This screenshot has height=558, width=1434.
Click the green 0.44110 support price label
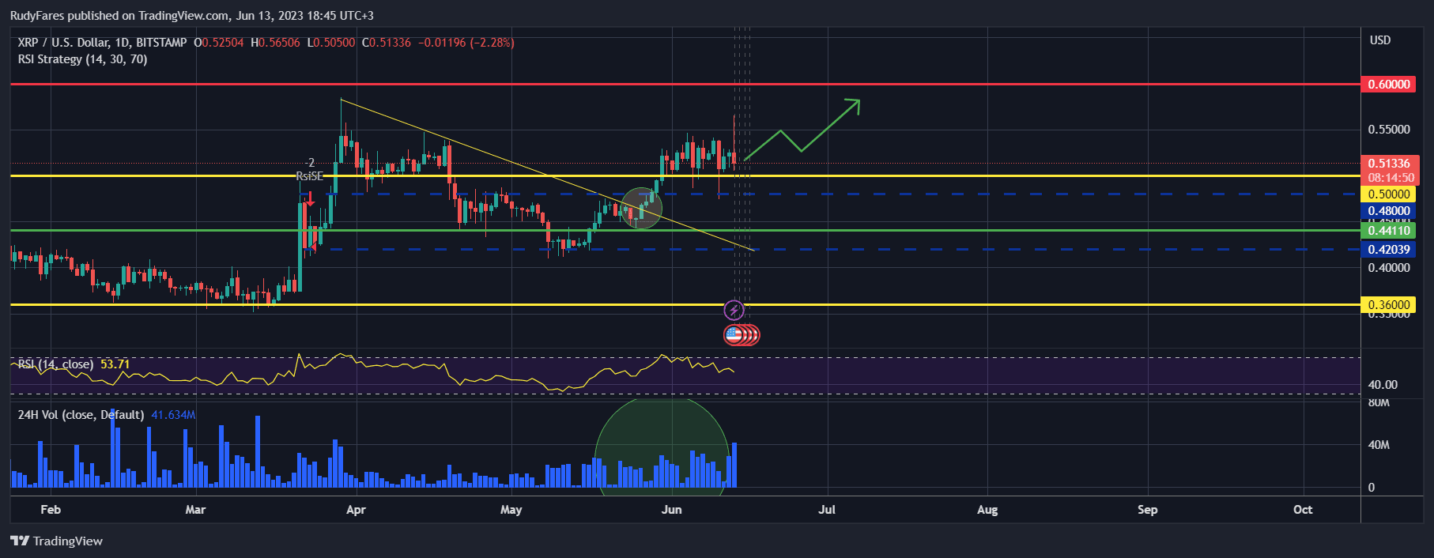point(1389,231)
